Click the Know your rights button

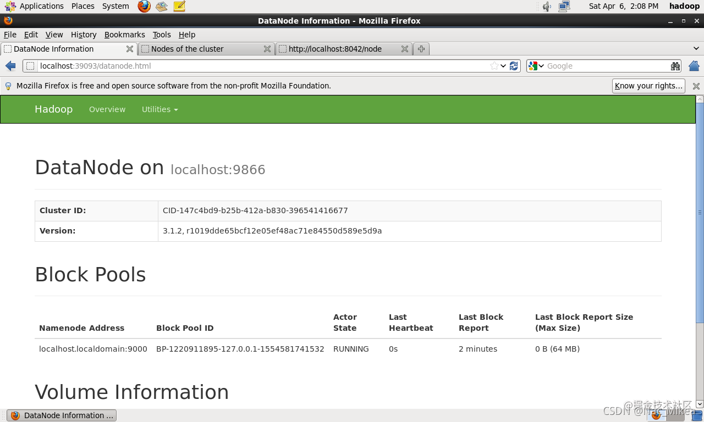pyautogui.click(x=648, y=86)
